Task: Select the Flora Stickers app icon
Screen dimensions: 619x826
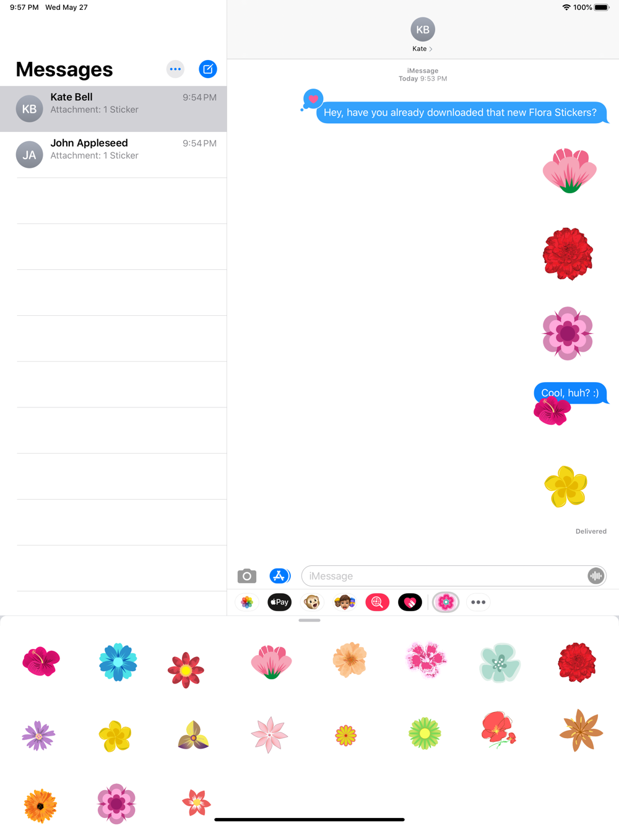Action: [x=446, y=602]
